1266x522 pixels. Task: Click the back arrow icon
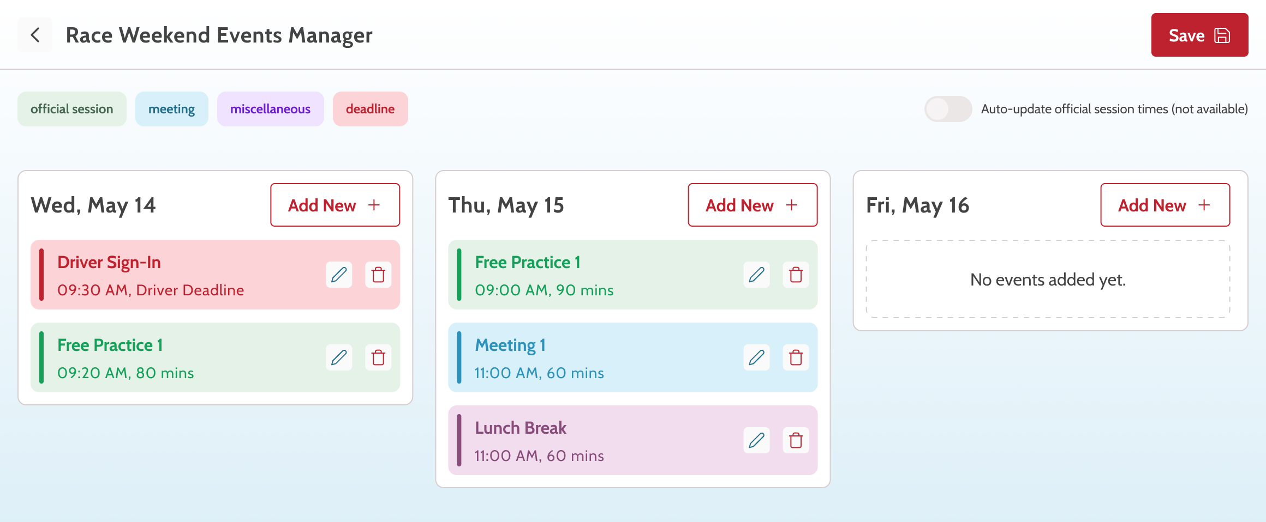[x=35, y=35]
